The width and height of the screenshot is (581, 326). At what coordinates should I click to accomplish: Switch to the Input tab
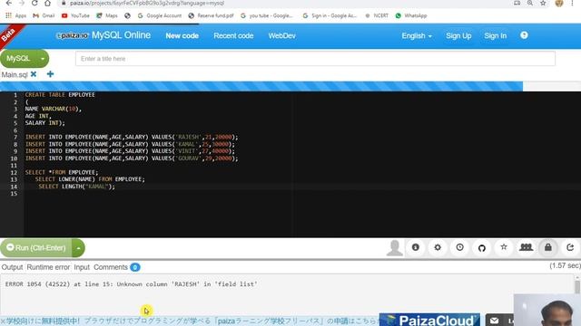click(82, 267)
